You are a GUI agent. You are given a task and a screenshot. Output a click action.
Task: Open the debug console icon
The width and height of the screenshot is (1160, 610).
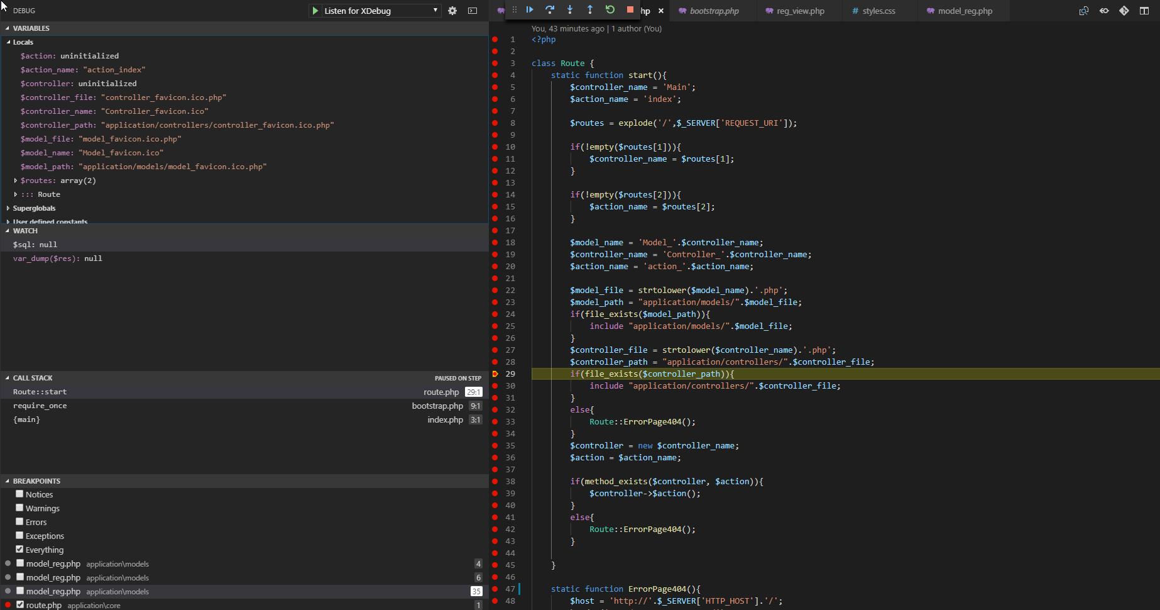473,11
